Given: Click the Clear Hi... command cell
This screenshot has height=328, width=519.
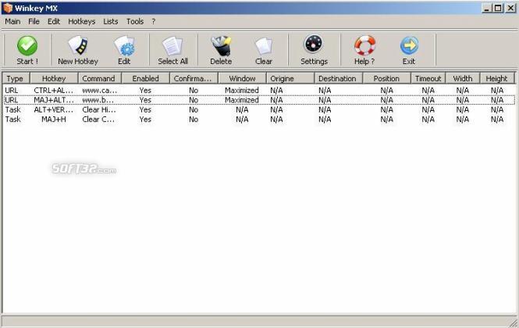Looking at the screenshot, I should (x=99, y=109).
